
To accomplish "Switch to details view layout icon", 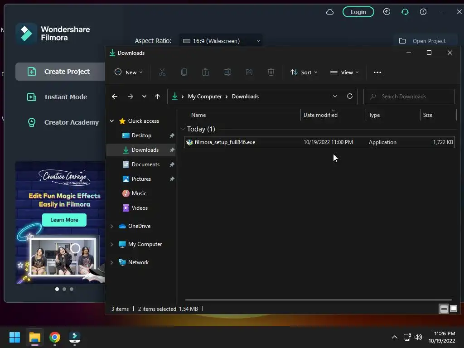I will click(444, 309).
